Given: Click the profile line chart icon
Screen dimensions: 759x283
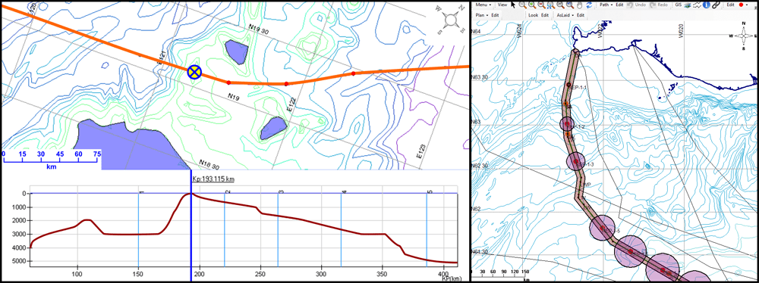Looking at the screenshot, I should (x=697, y=5).
